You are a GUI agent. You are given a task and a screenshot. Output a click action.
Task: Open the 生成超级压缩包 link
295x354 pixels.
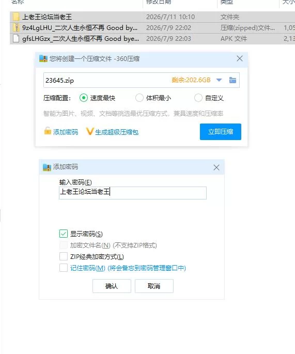[x=117, y=132]
